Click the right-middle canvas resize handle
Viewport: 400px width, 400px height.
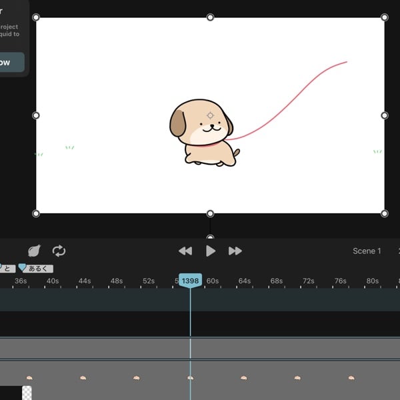point(385,115)
